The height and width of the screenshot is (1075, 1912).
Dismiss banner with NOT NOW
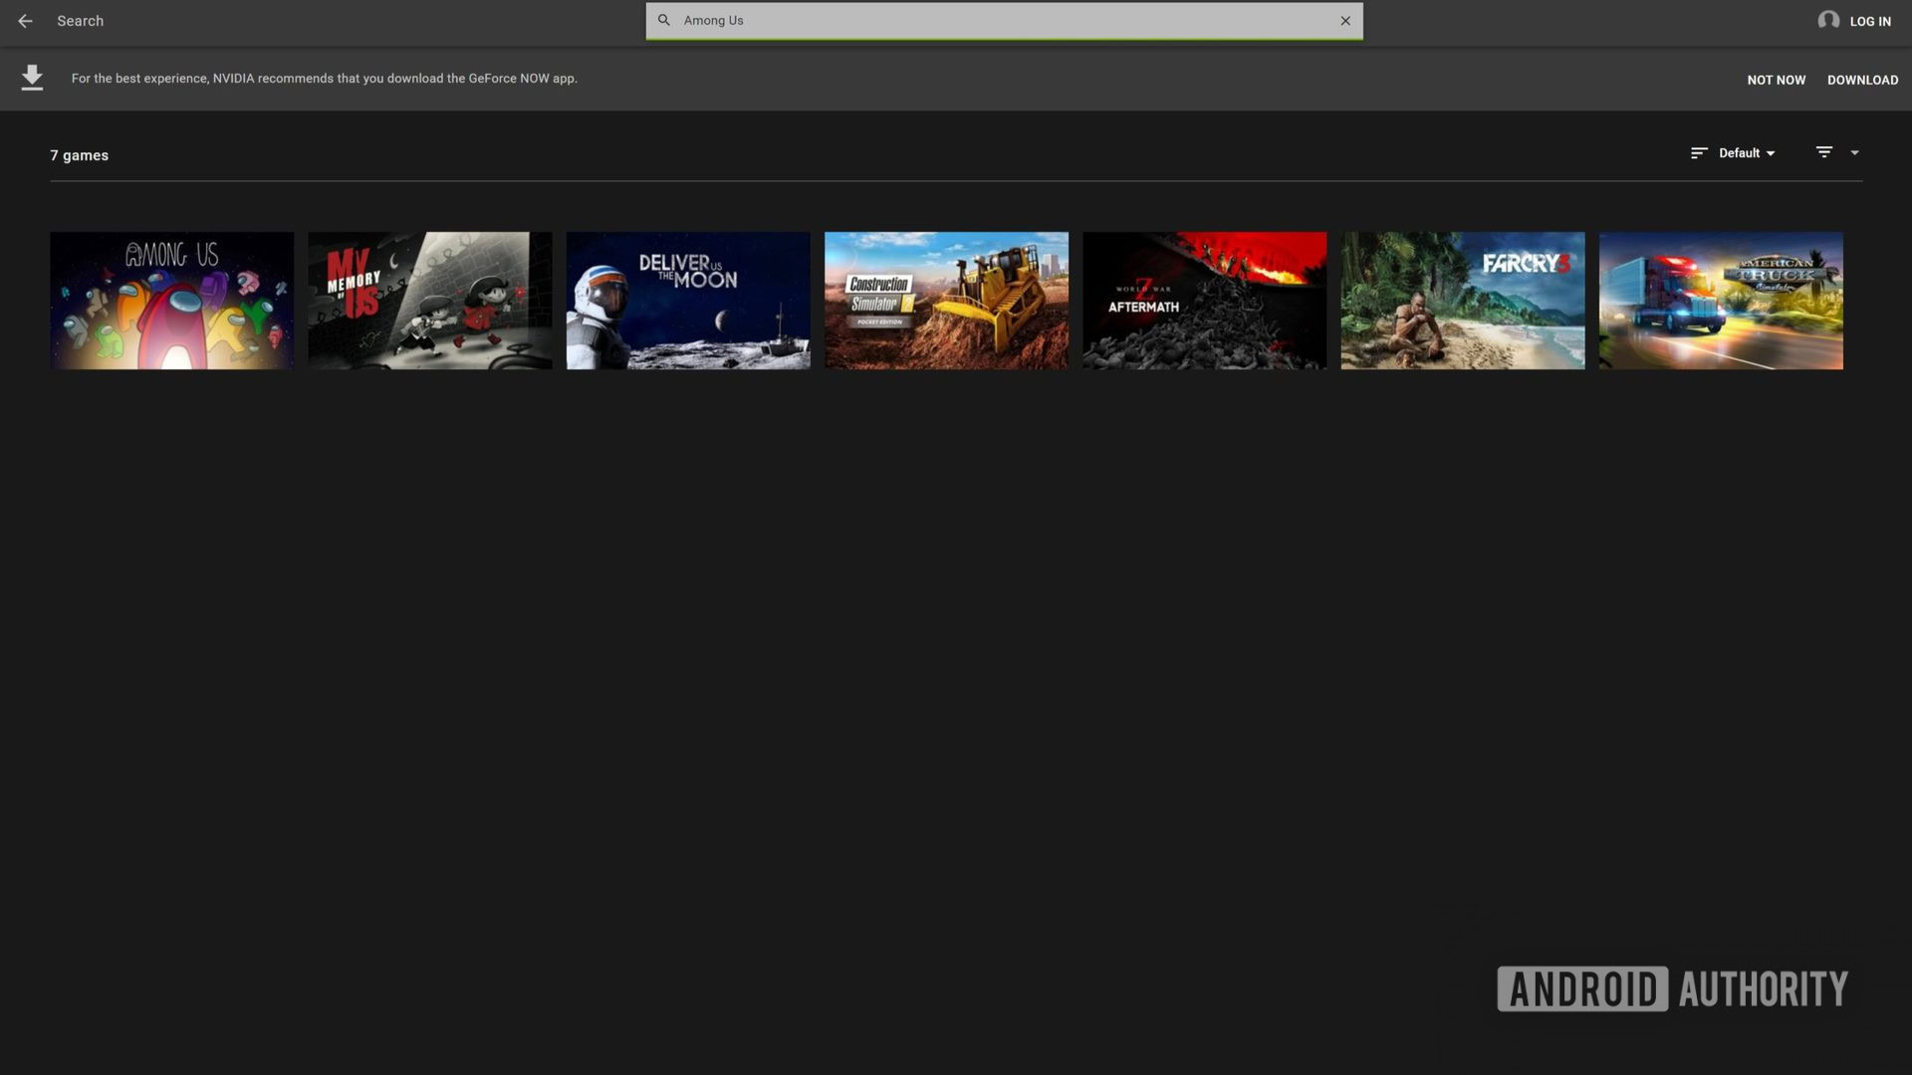[1776, 80]
